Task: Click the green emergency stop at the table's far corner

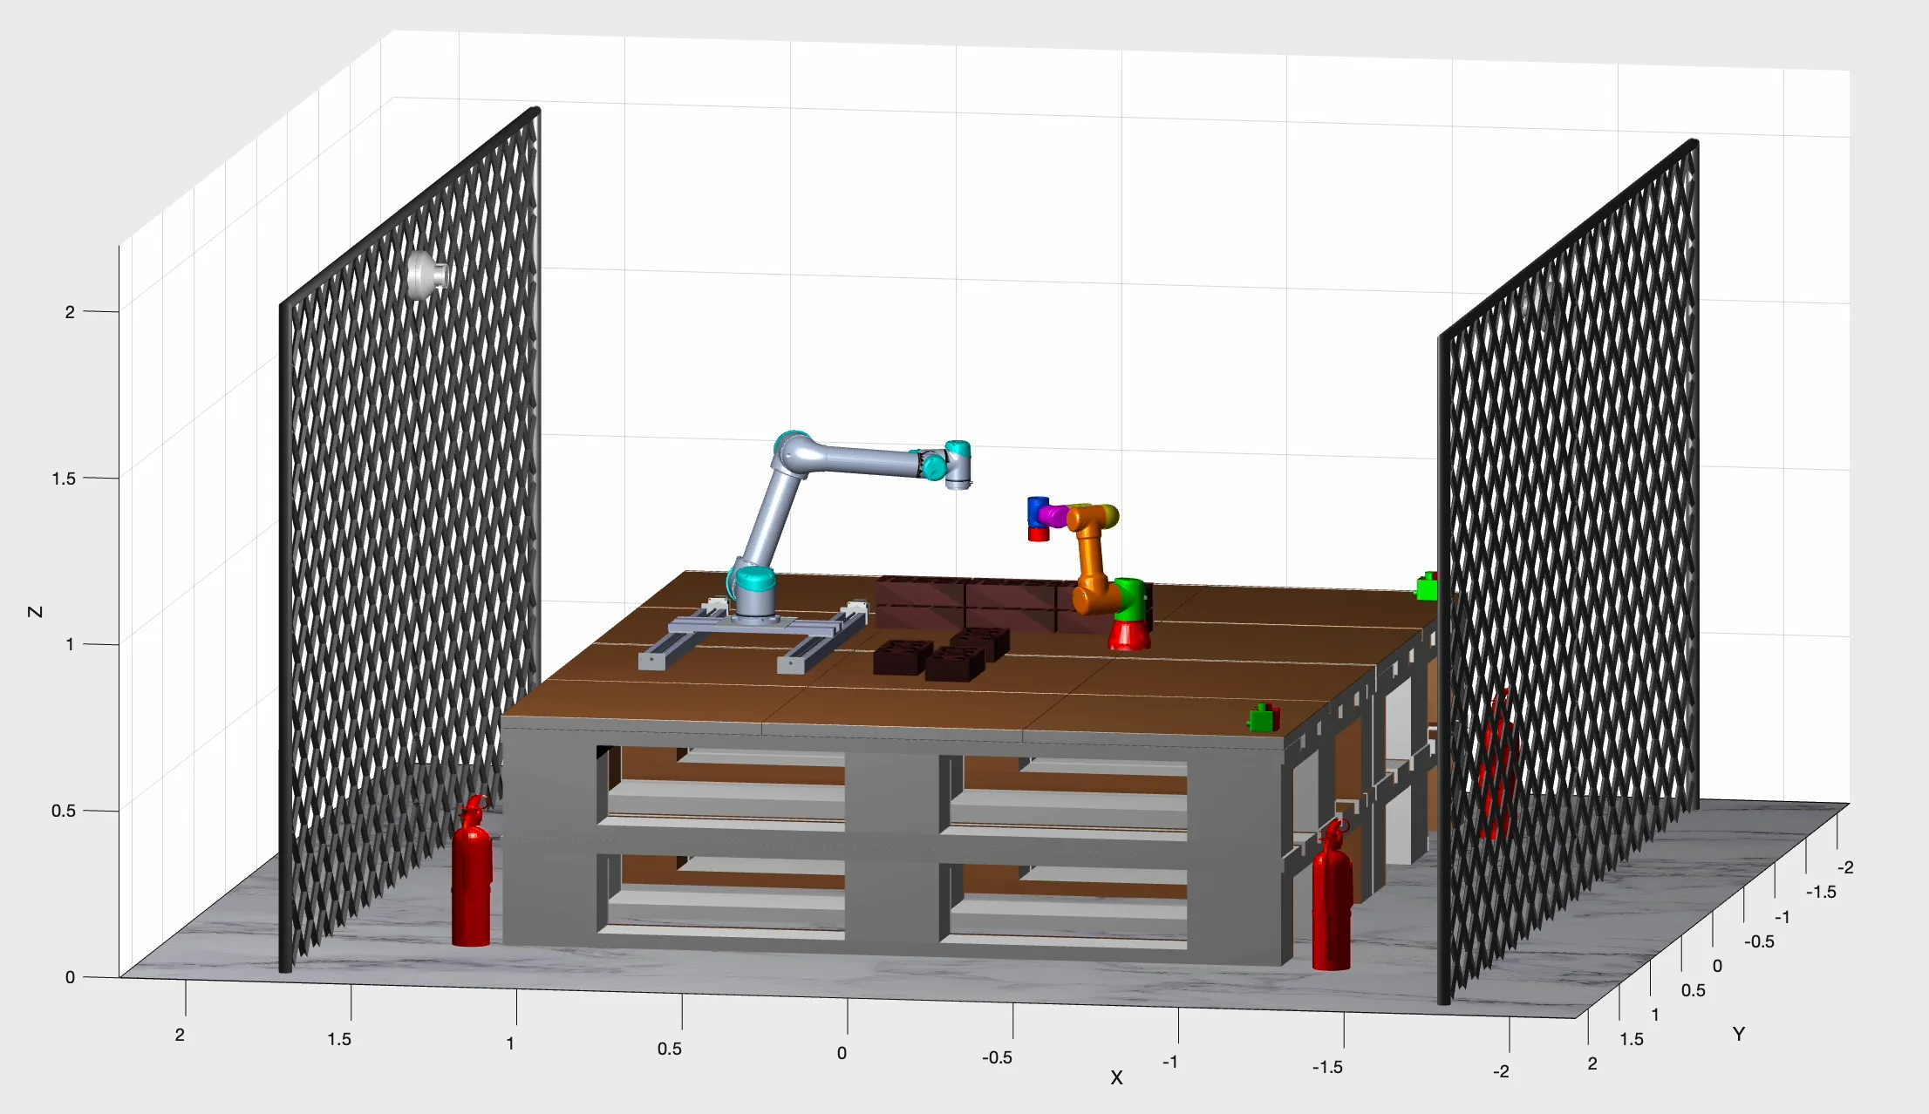Action: tap(1427, 587)
